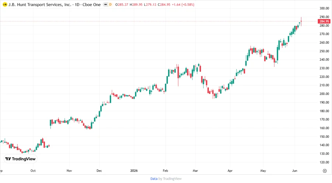Image resolution: width=332 pixels, height=183 pixels.
Task: Click the change value +1.64 (+0.58%)
Action: click(x=183, y=4)
